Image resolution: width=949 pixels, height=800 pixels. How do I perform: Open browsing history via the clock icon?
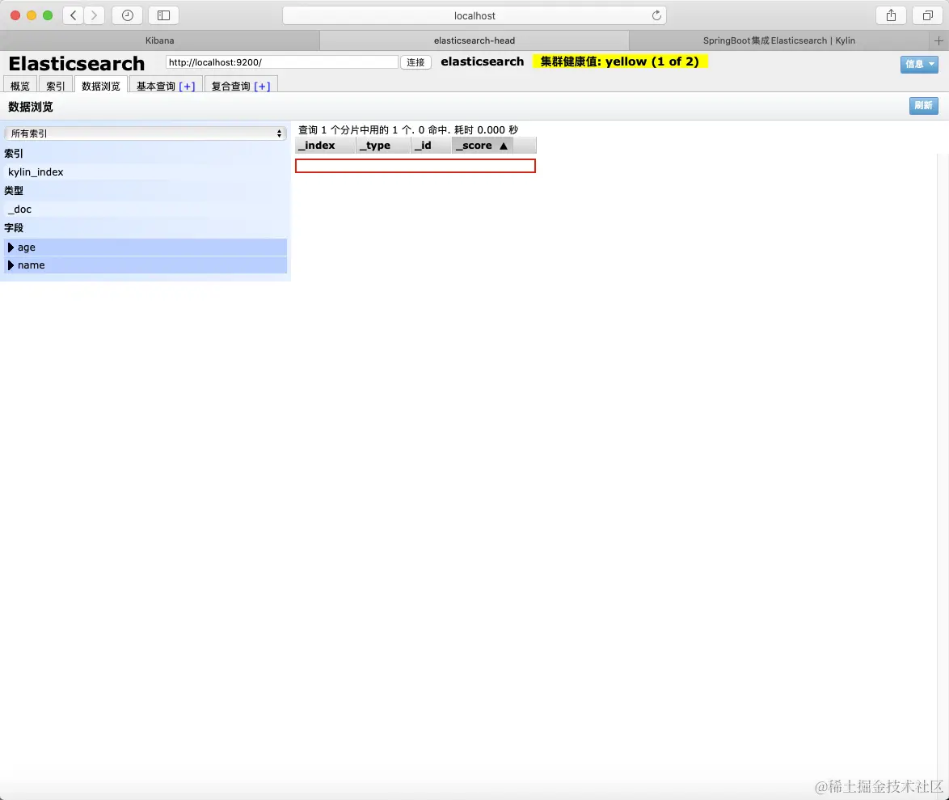[x=127, y=15]
